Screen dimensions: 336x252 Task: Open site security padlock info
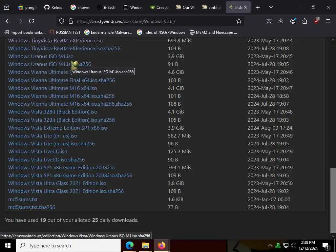pos(71,21)
